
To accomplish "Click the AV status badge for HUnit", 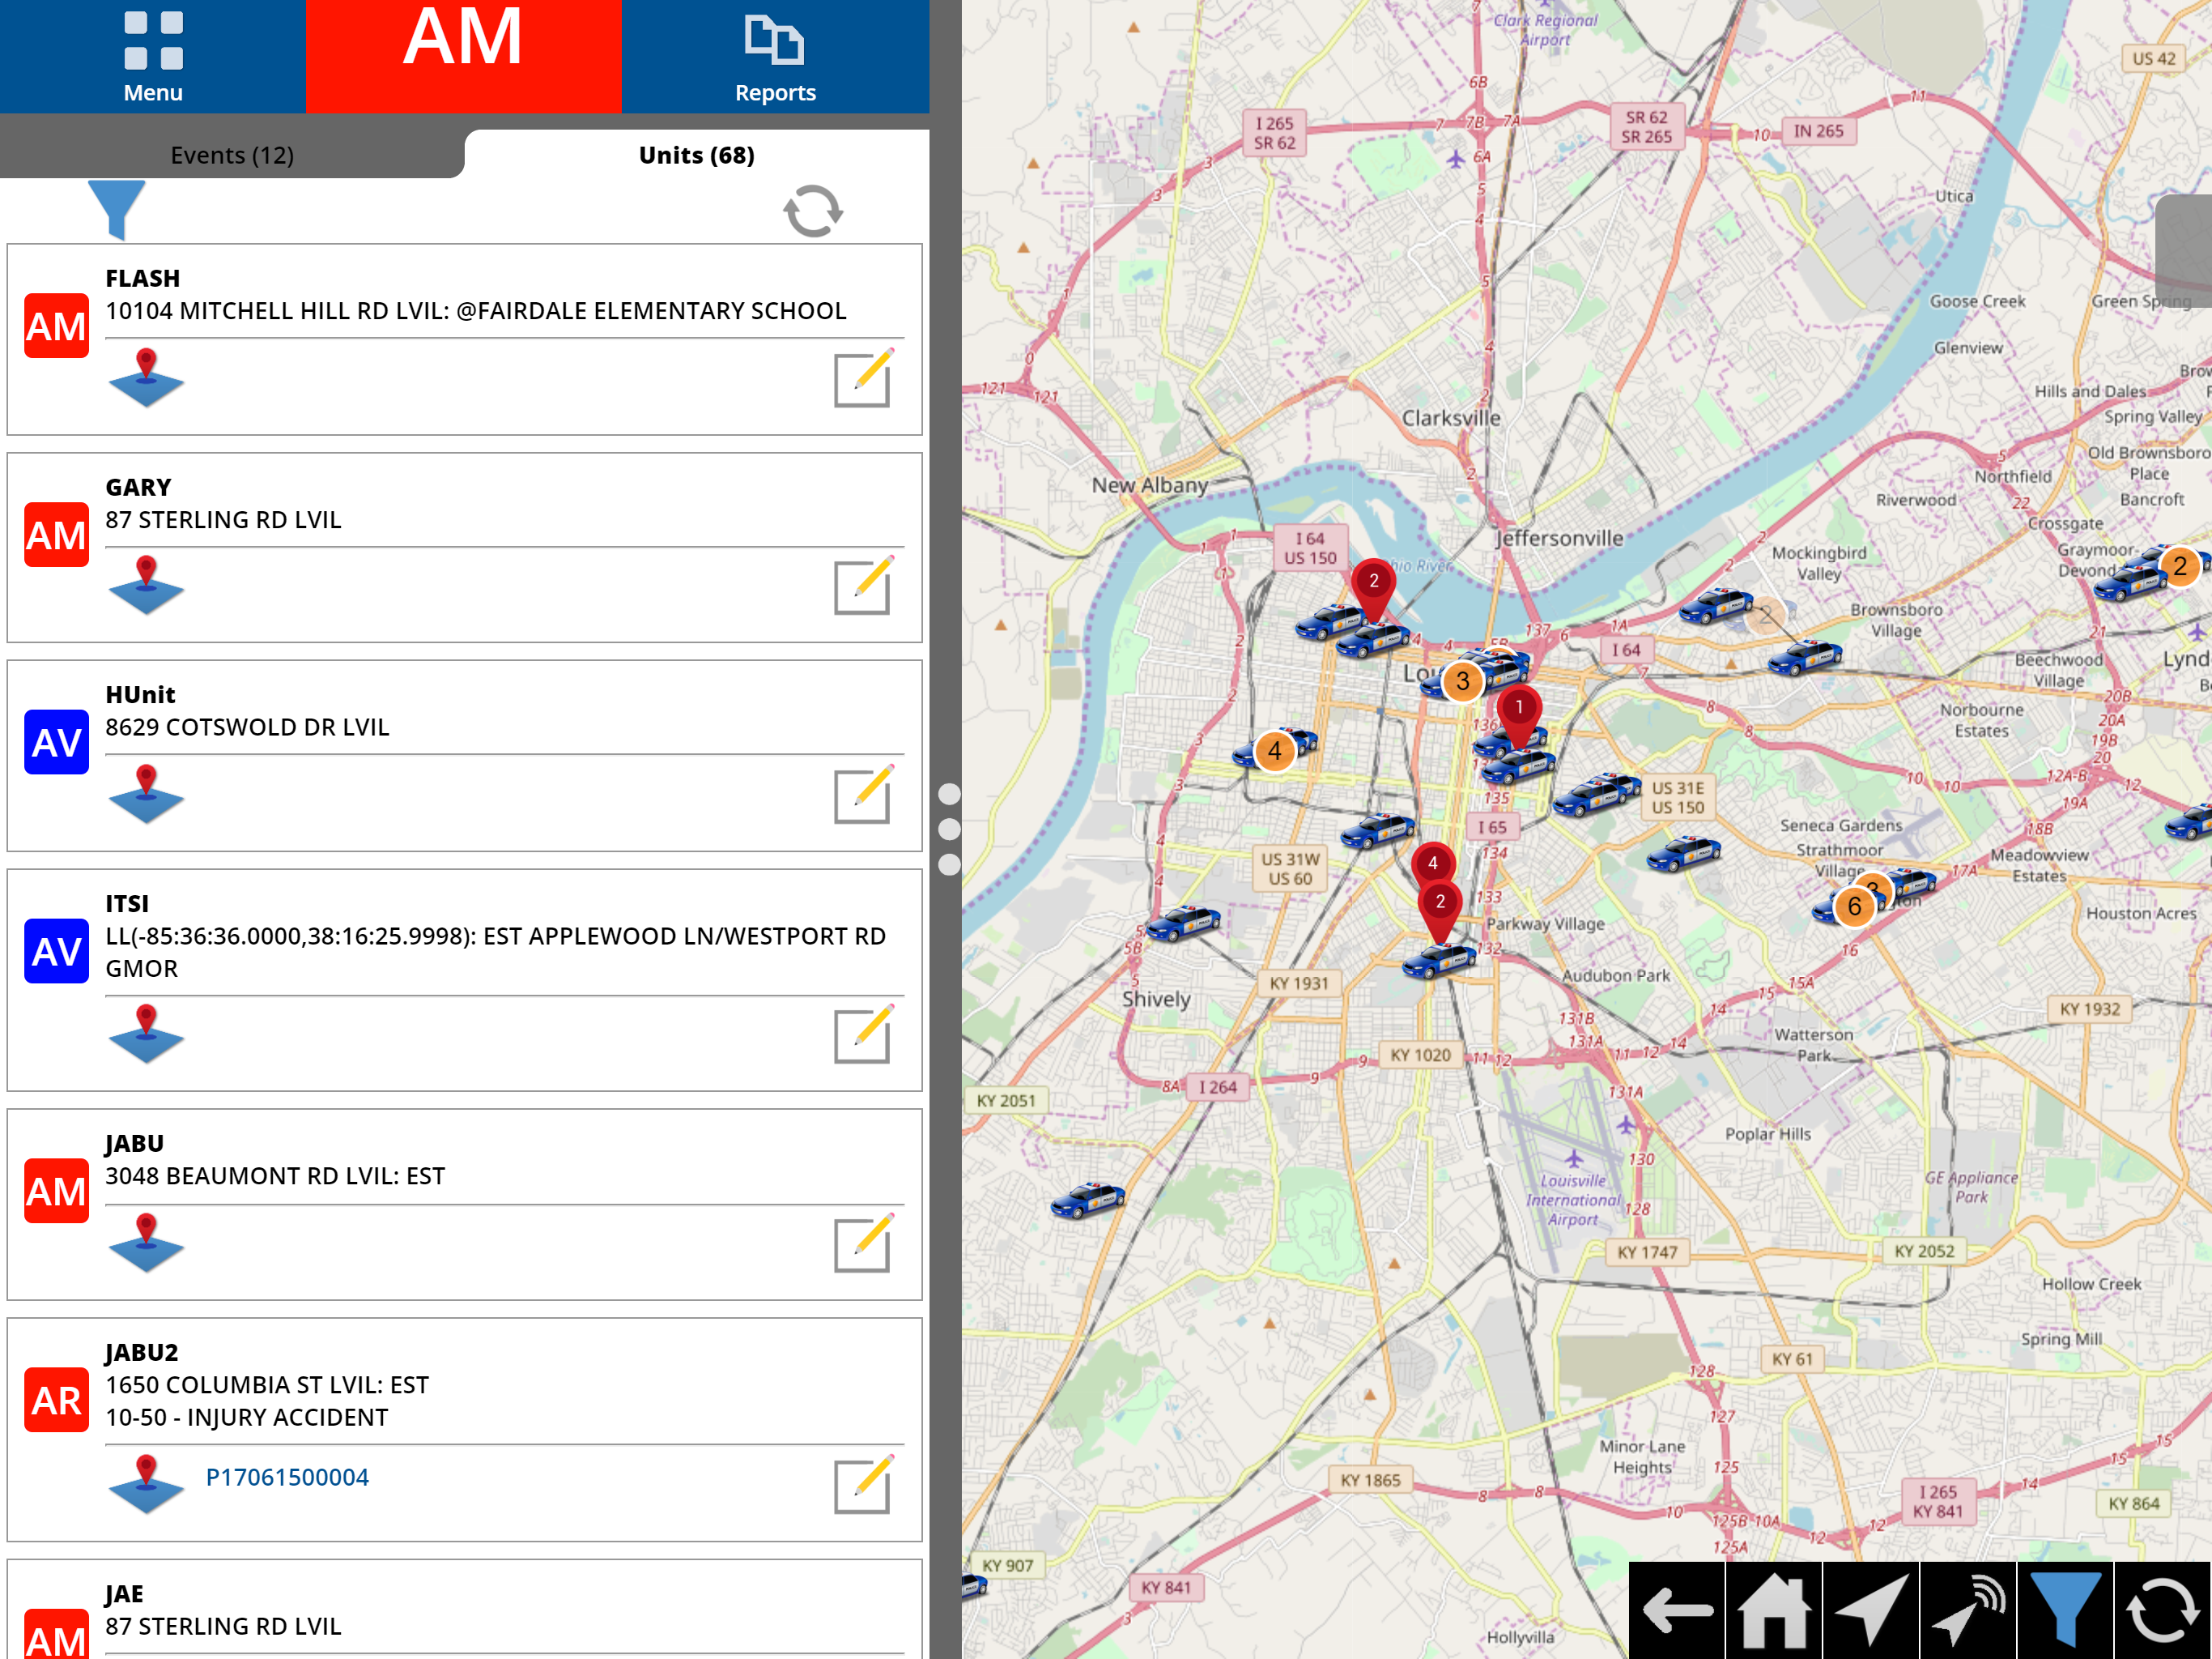I will (x=56, y=741).
